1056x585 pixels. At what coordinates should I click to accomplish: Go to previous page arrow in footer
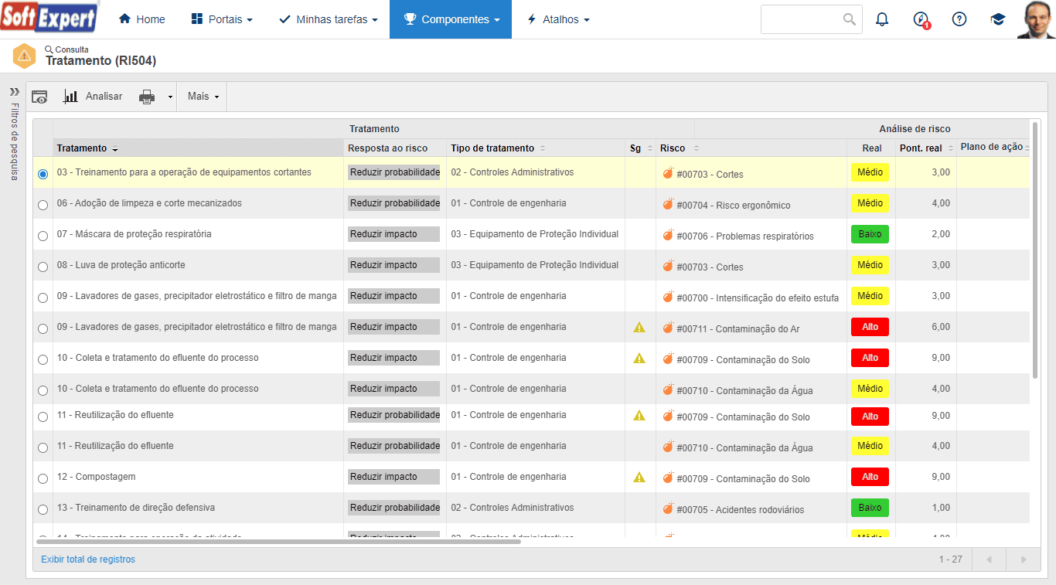(989, 559)
